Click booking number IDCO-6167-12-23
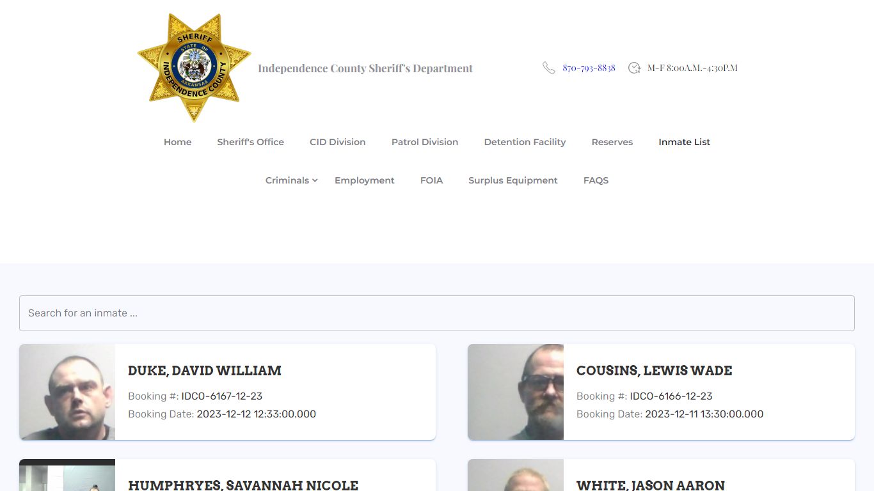This screenshot has height=491, width=874. (x=222, y=396)
